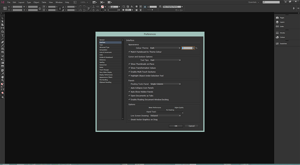Toggle Show Thumbnails on Place

pos(129,64)
